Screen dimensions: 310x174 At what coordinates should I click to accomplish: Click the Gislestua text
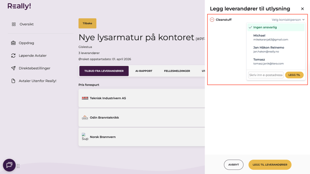(x=85, y=47)
